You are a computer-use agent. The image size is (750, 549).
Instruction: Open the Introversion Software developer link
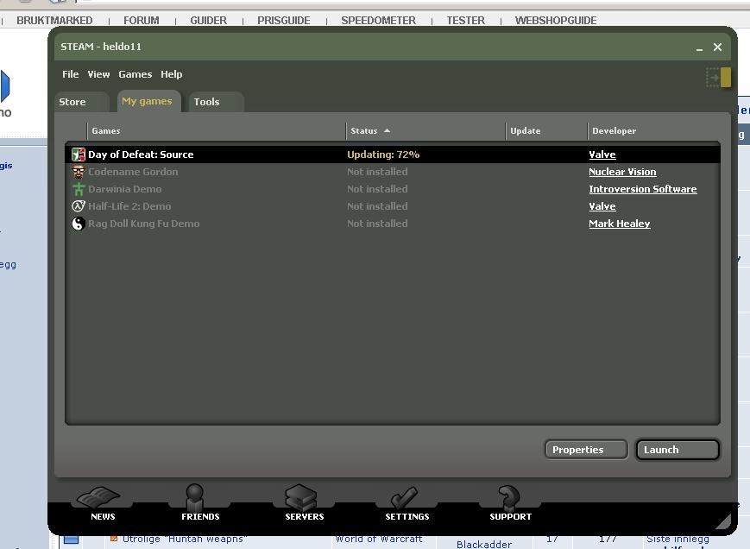tap(642, 189)
